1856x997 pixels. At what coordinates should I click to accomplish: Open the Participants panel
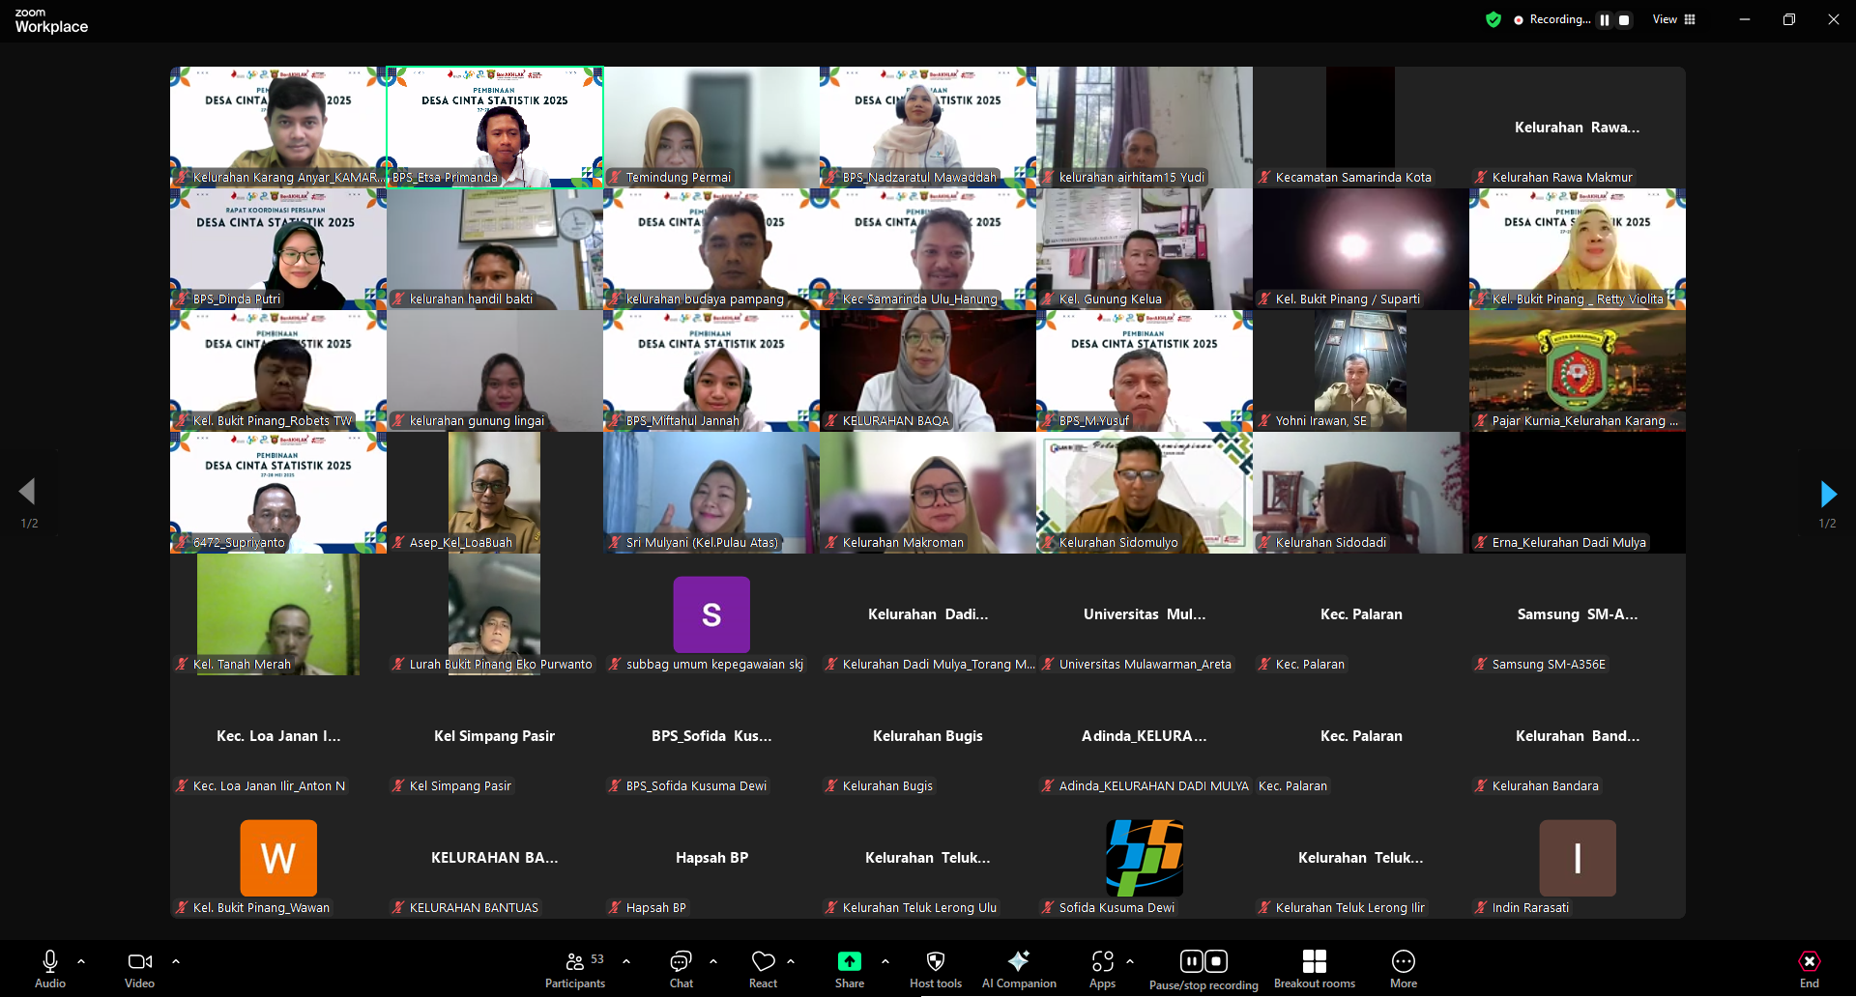point(574,969)
